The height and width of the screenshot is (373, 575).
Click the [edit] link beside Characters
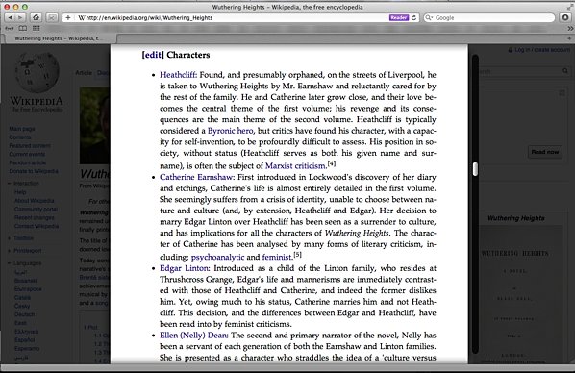pyautogui.click(x=153, y=55)
